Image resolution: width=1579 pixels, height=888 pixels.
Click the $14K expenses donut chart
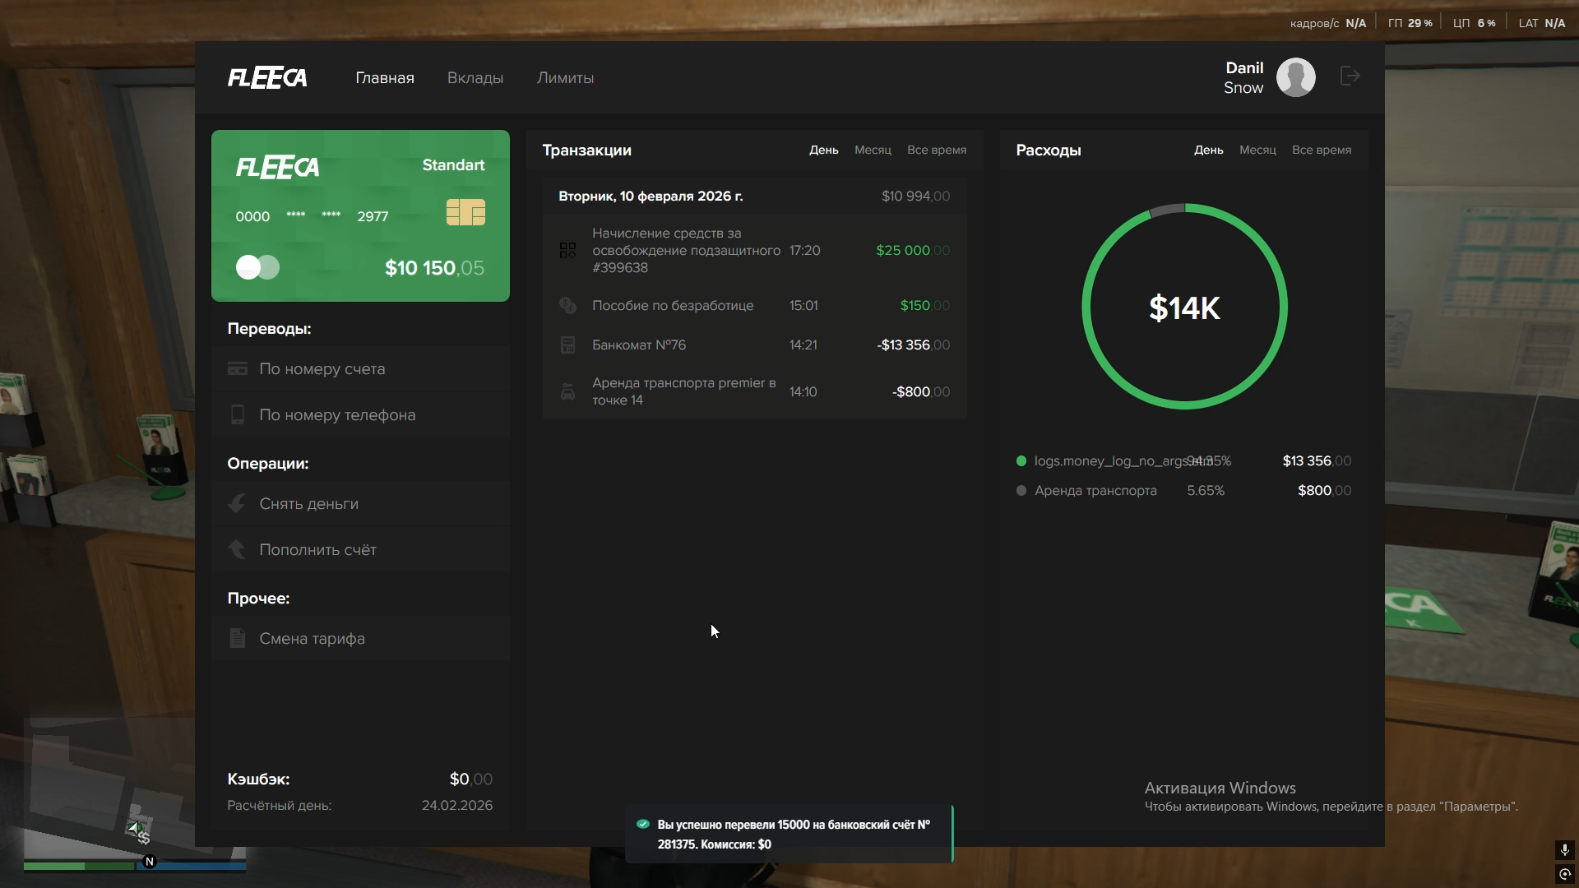pos(1184,307)
